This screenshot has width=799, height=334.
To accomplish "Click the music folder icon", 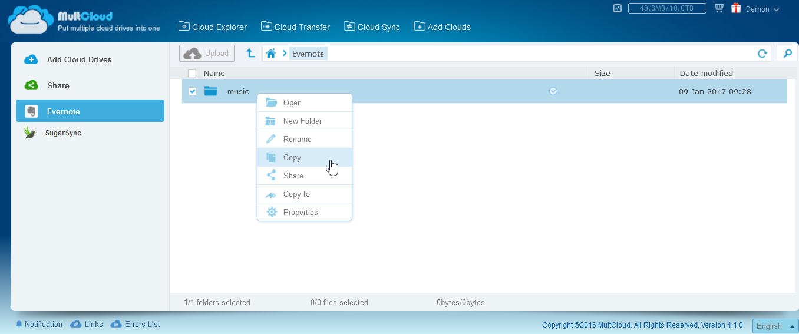I will (211, 91).
